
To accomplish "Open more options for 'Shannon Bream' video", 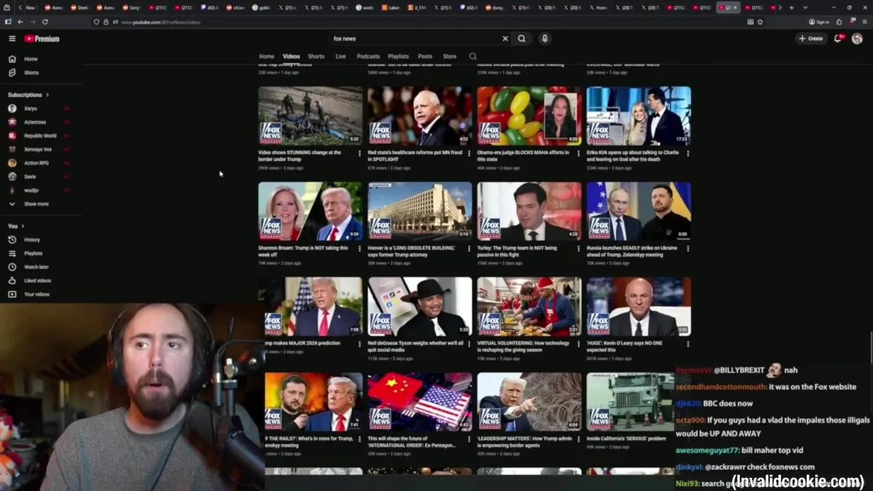I will [359, 249].
